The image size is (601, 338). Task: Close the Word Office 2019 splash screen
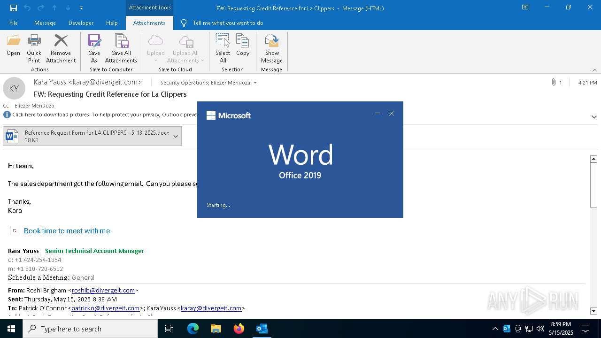coord(392,113)
